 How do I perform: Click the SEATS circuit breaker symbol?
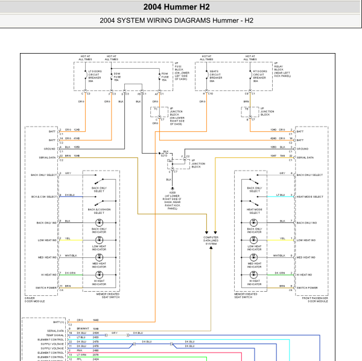(x=207, y=75)
